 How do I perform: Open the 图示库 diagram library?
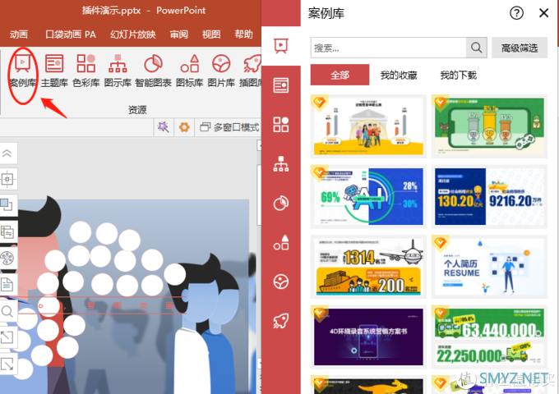pos(118,70)
